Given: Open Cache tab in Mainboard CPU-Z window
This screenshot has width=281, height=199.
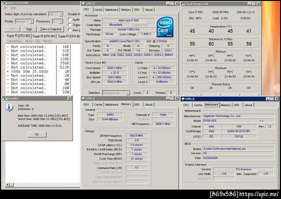Looking at the screenshot, I should click(x=198, y=105).
